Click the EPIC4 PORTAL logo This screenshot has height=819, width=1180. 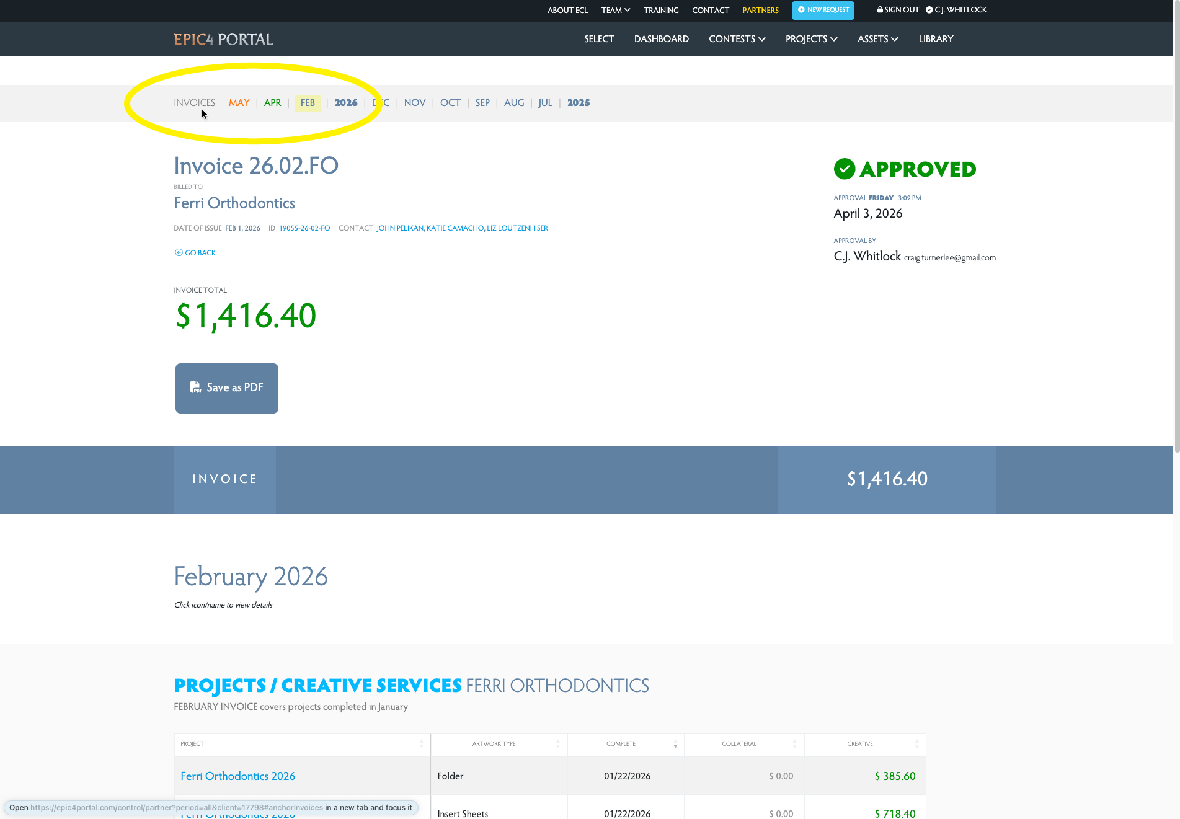click(223, 39)
